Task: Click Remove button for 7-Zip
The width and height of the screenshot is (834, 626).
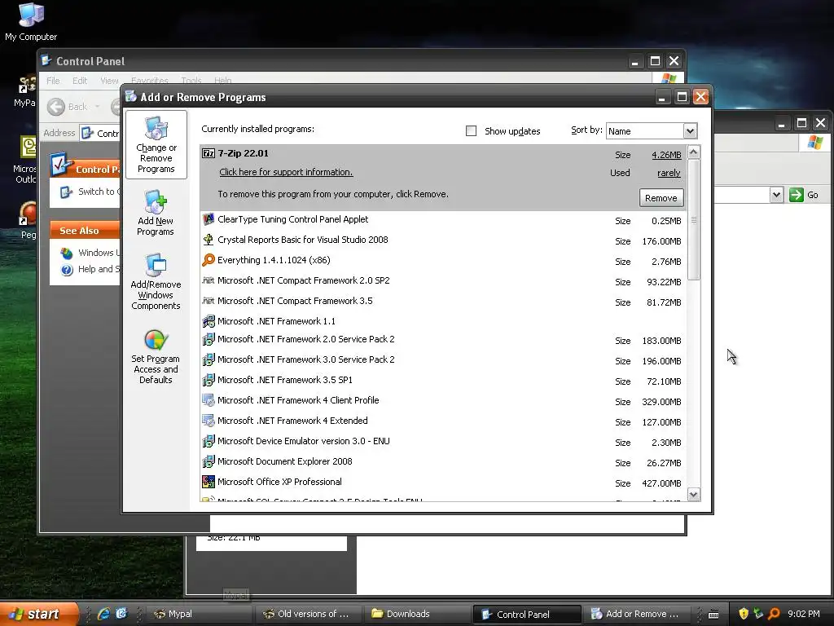Action: click(x=661, y=198)
